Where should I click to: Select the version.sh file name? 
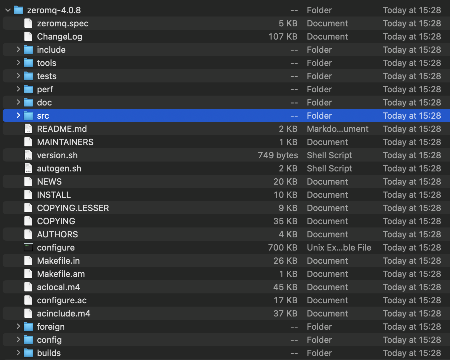tap(57, 155)
